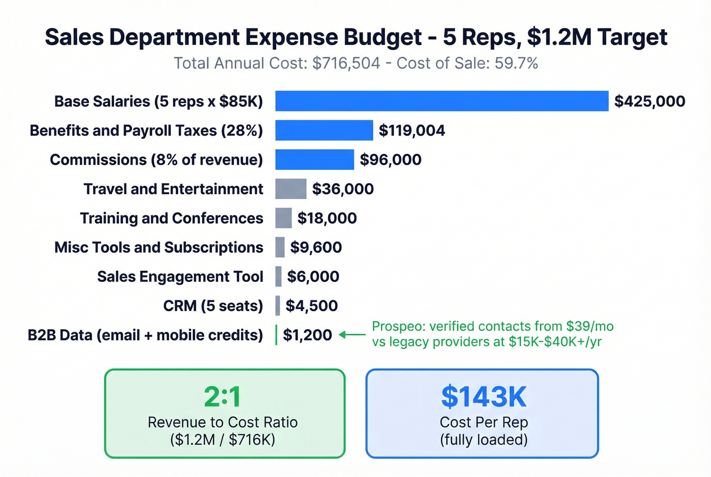Click the green arrow pointing at $1,200
The width and height of the screenshot is (711, 477).
pos(351,335)
